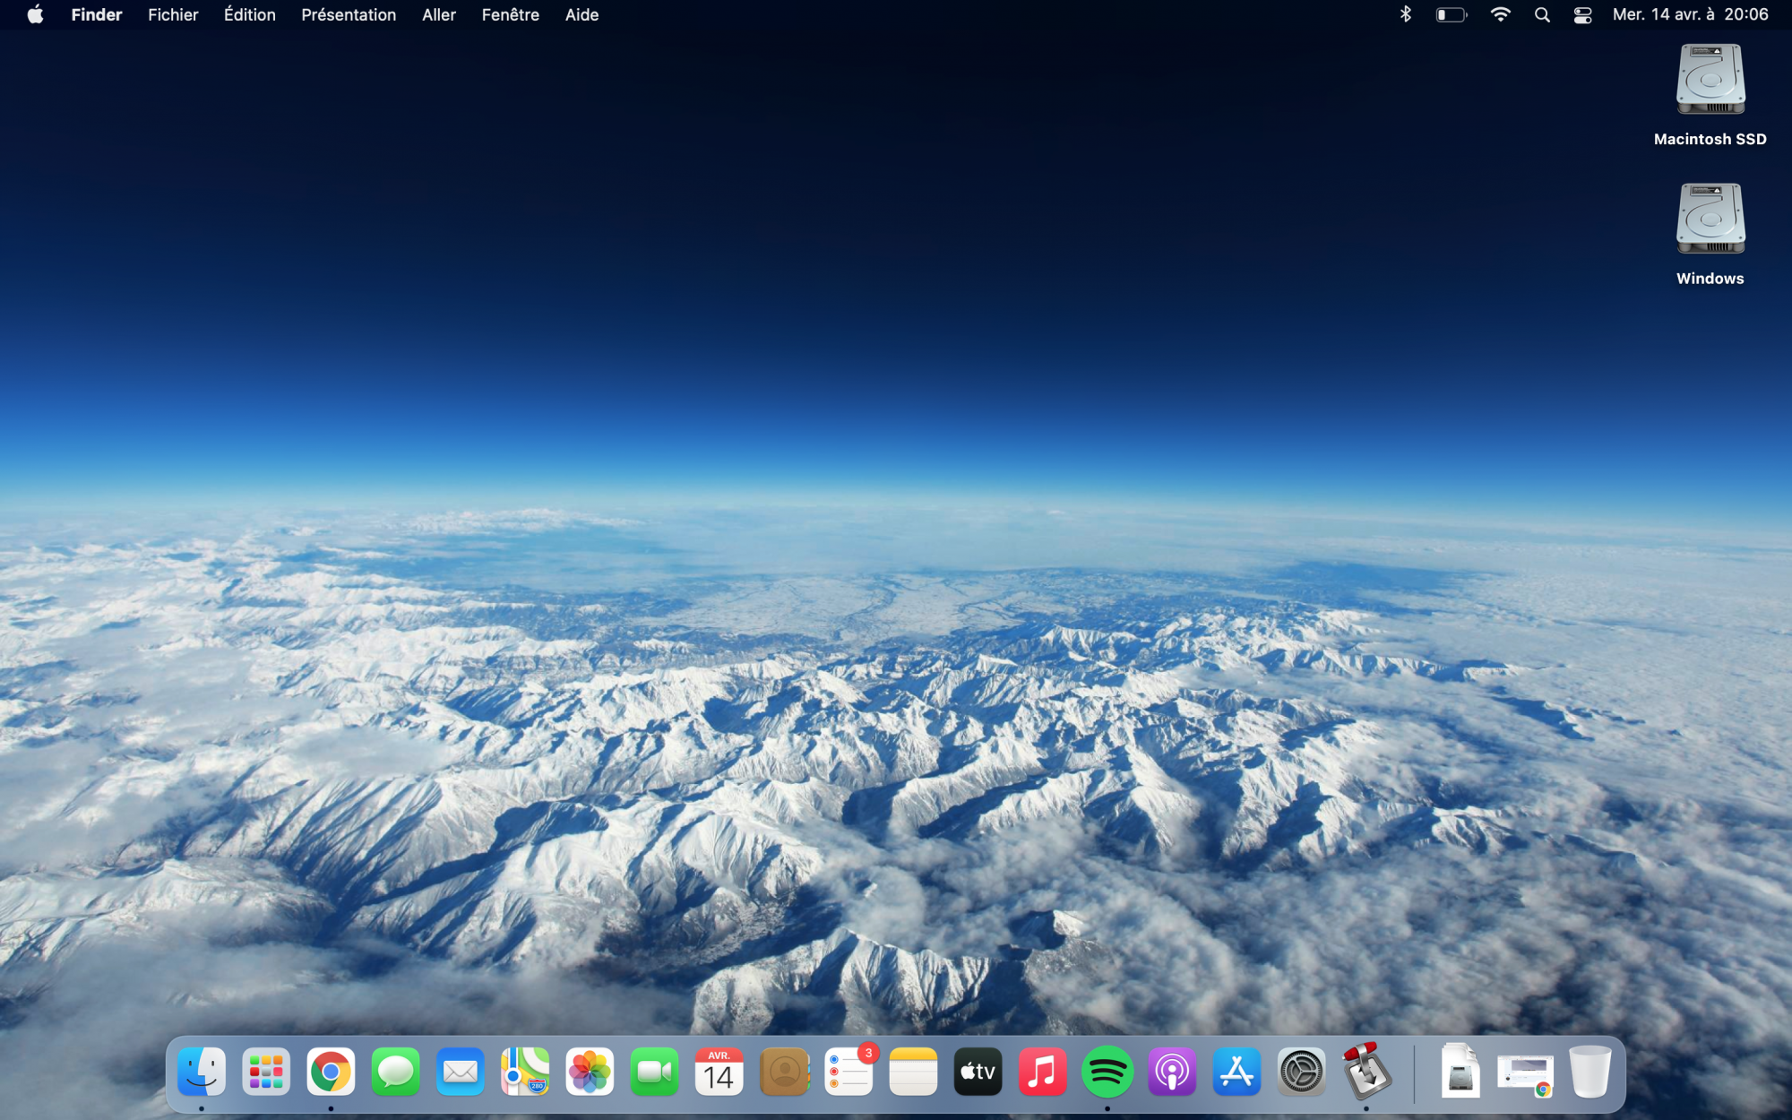This screenshot has width=1792, height=1120.
Task: Open Spotify from the Dock
Action: (1107, 1072)
